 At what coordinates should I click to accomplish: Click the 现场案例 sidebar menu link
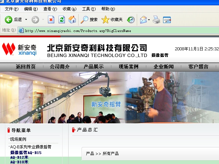(x=18, y=139)
